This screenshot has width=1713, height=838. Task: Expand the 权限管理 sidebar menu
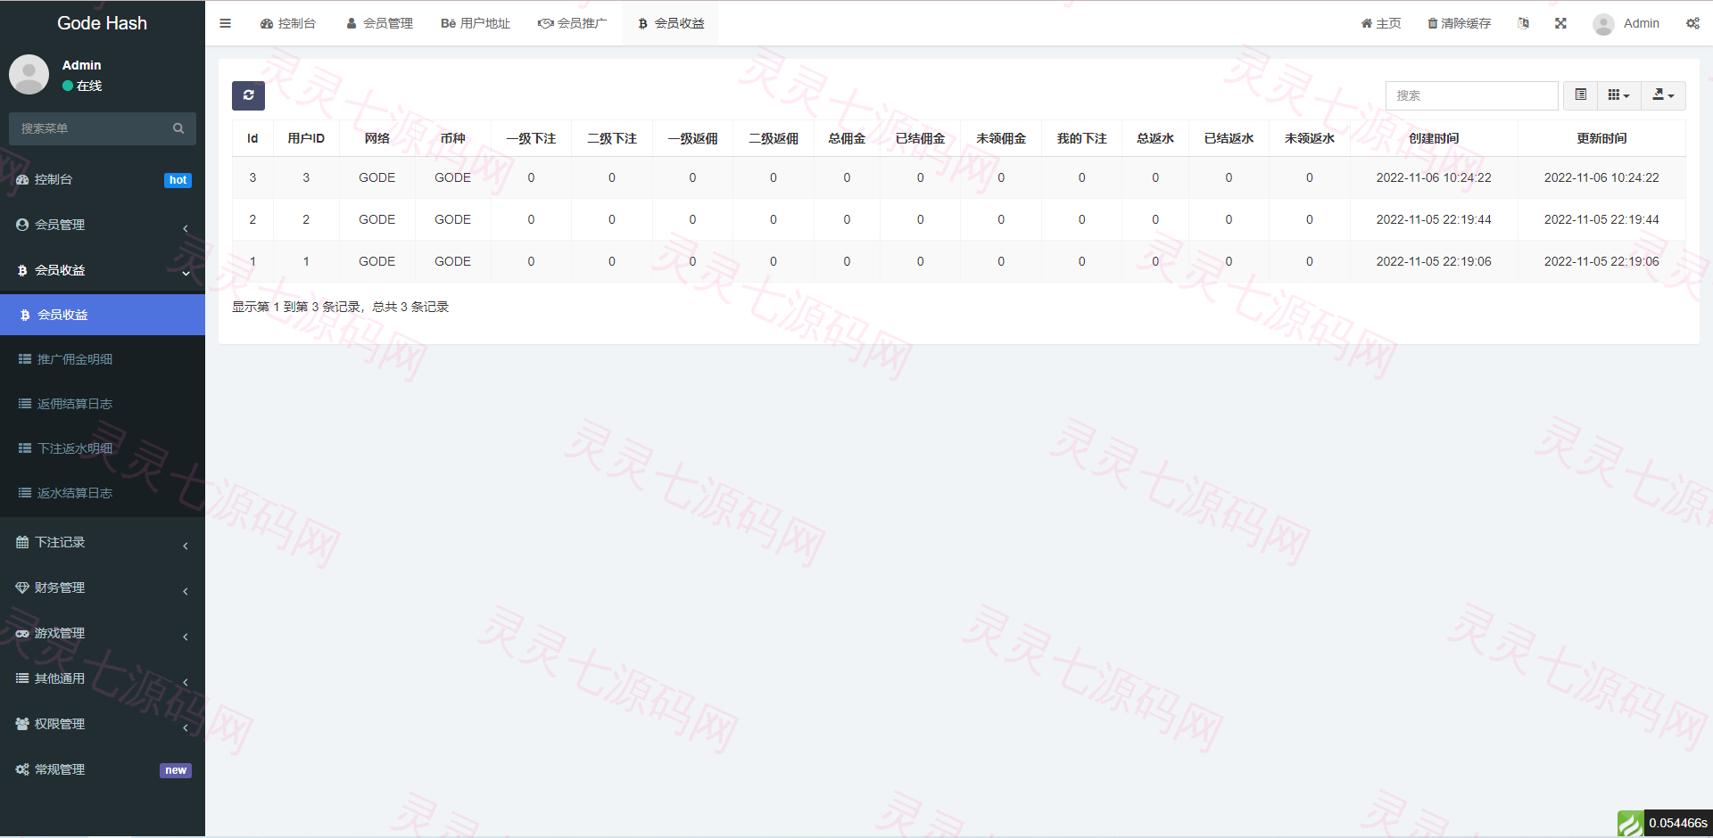(103, 724)
